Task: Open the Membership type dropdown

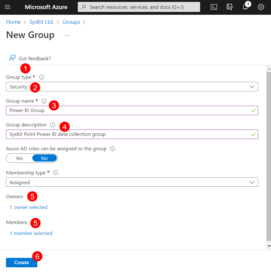Action: [x=253, y=182]
